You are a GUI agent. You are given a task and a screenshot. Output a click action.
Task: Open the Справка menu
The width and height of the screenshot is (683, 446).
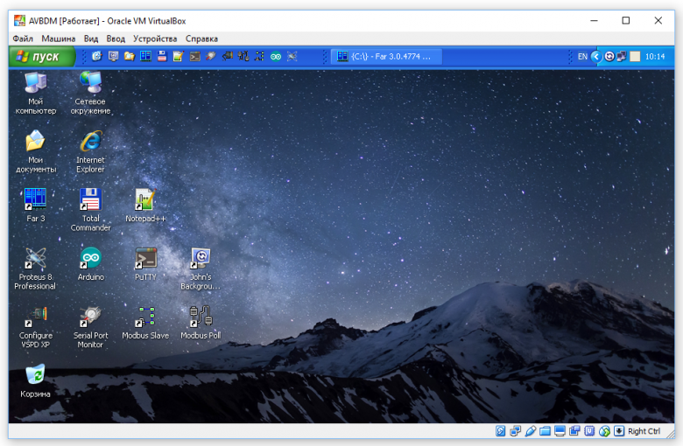click(201, 38)
